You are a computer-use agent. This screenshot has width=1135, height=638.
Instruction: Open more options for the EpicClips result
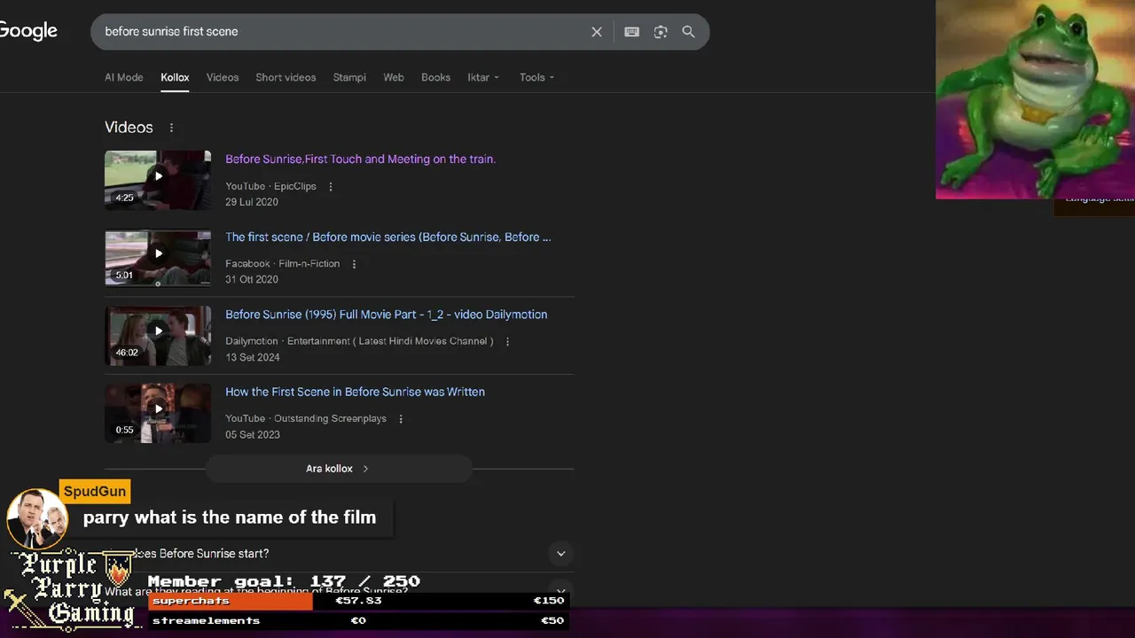[331, 187]
